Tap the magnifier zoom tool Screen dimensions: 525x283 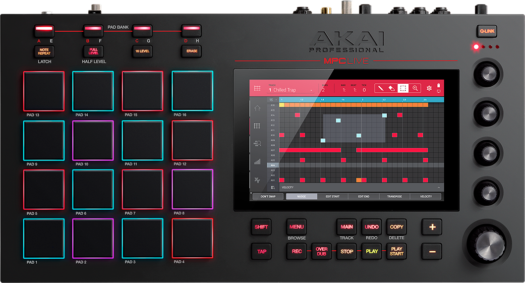[x=415, y=88]
